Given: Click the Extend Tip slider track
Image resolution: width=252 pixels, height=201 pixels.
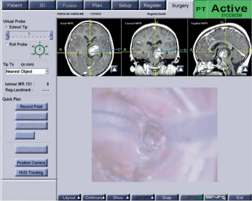Looking at the screenshot, I should [x=29, y=35].
